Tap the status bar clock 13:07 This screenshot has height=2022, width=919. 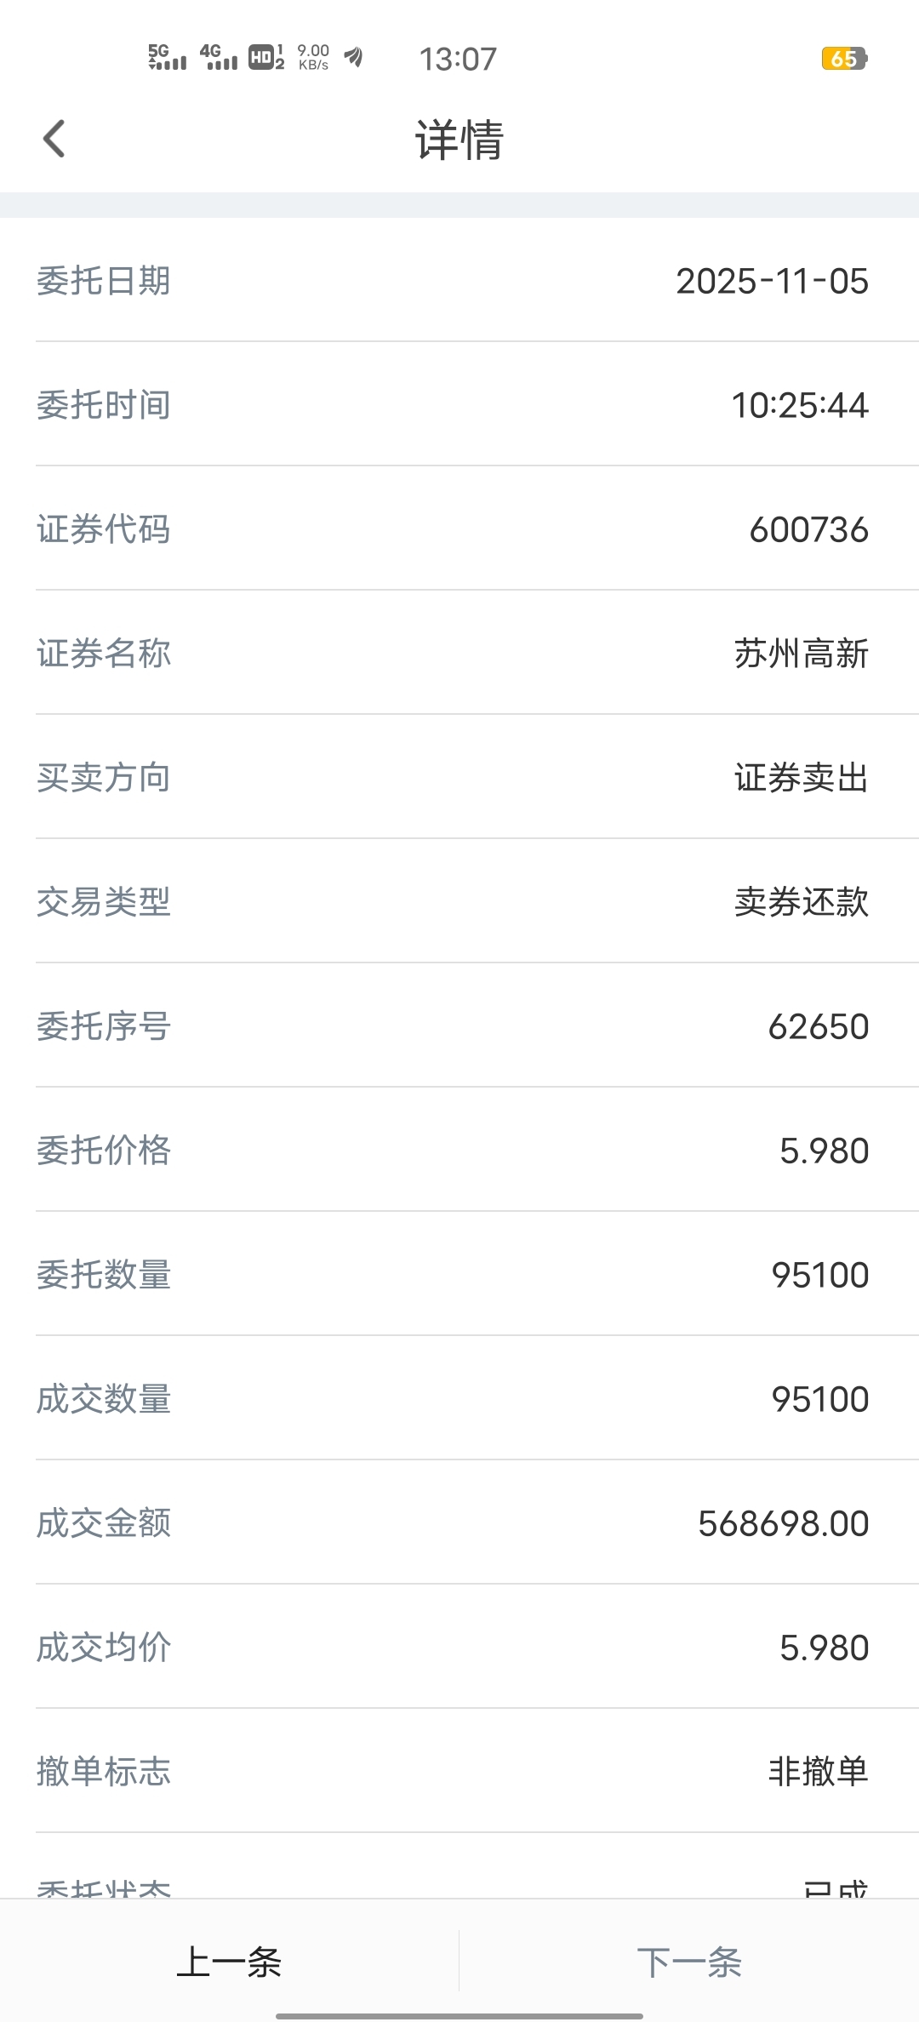coord(458,59)
